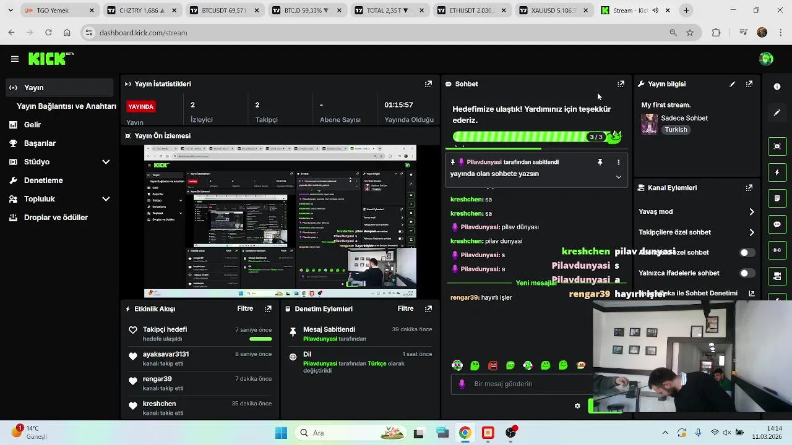Open Filtre in the Etkinlik Akışı panel
Image resolution: width=792 pixels, height=445 pixels.
(x=245, y=308)
